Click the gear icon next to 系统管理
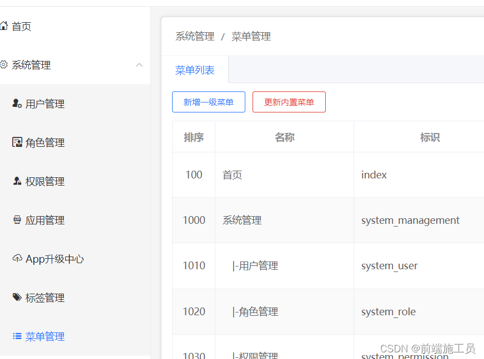Image resolution: width=484 pixels, height=359 pixels. (x=5, y=65)
